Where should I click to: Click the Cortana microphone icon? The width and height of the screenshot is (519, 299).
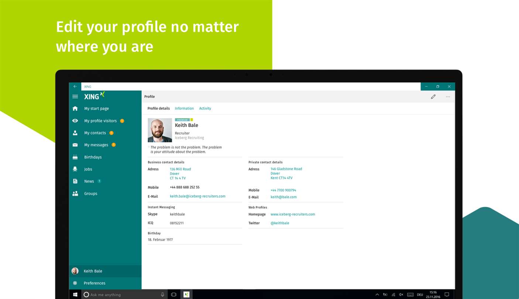point(162,295)
